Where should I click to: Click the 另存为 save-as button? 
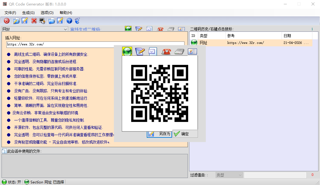tap(159, 134)
